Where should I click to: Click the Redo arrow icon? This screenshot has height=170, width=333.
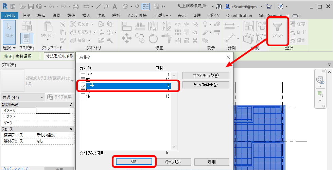click(x=63, y=6)
